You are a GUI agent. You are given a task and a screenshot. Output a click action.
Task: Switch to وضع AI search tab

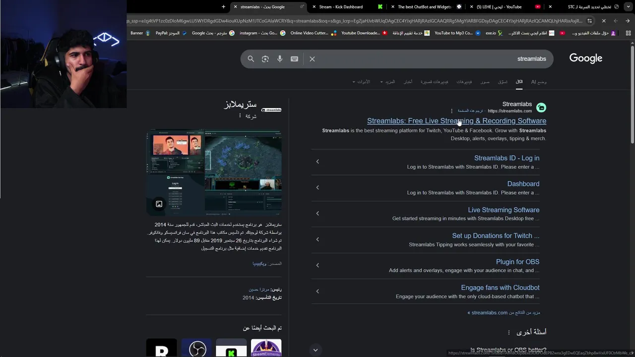539,82
